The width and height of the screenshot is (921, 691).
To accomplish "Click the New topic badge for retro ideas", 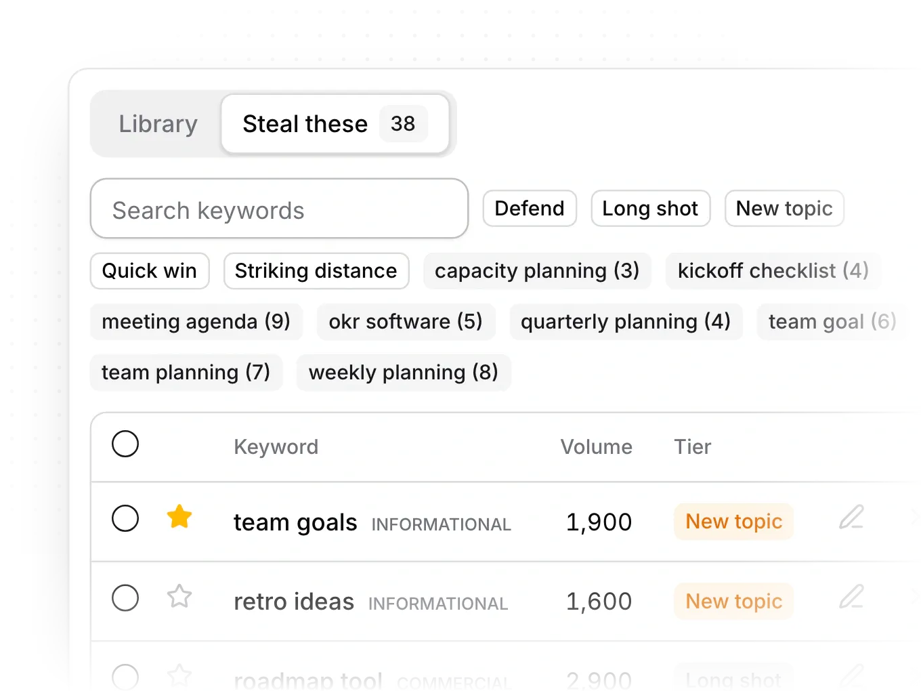I will click(733, 601).
